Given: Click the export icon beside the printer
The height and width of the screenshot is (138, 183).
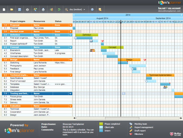Looking at the screenshot, I should coord(51,10).
